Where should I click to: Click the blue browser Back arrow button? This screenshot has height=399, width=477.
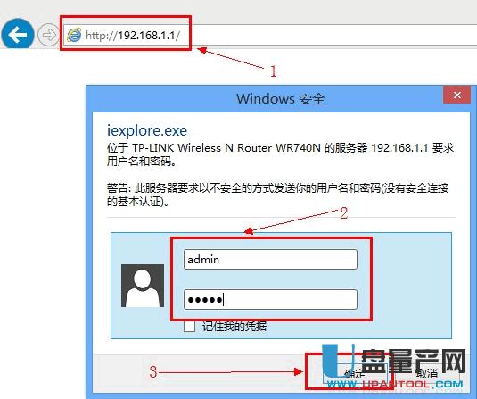click(x=17, y=35)
